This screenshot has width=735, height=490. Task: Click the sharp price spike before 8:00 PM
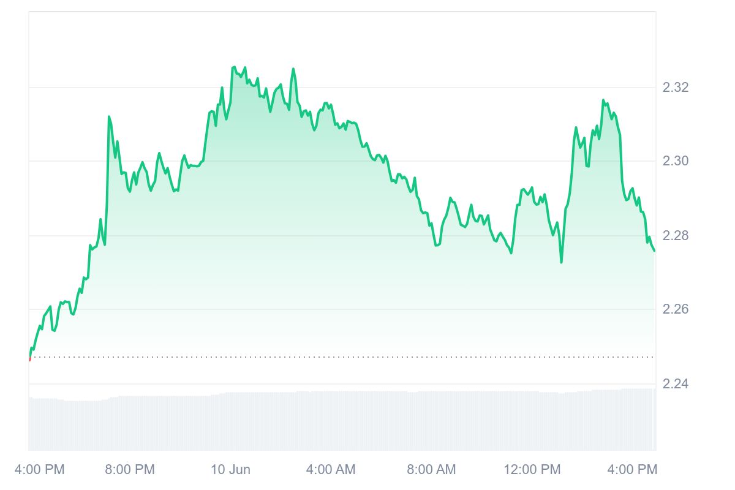coord(109,117)
